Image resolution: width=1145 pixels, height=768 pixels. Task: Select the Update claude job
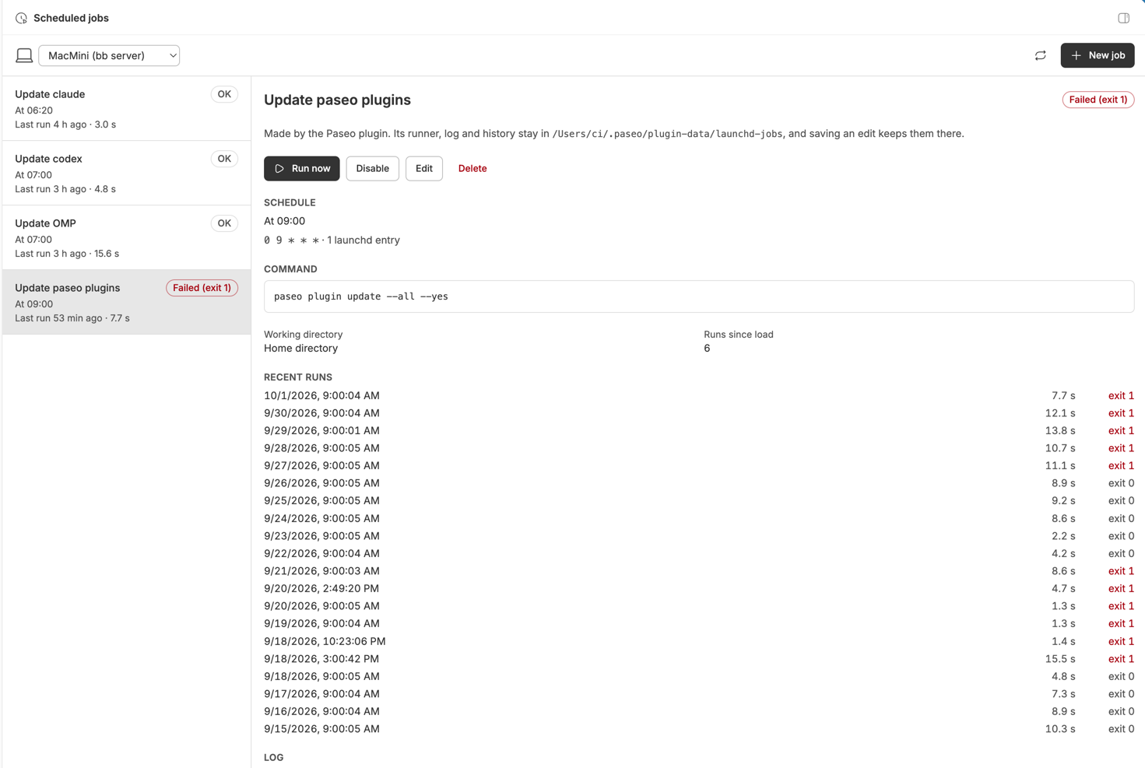pyautogui.click(x=126, y=109)
